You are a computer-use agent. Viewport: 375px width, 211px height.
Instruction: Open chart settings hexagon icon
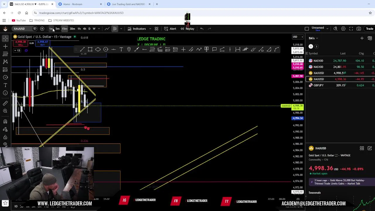tap(343, 29)
